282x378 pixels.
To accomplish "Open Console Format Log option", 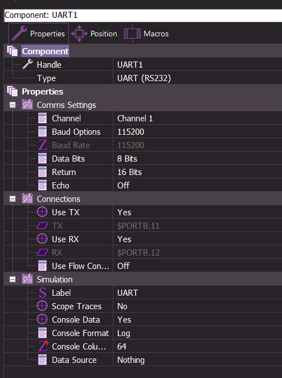I will [x=198, y=333].
